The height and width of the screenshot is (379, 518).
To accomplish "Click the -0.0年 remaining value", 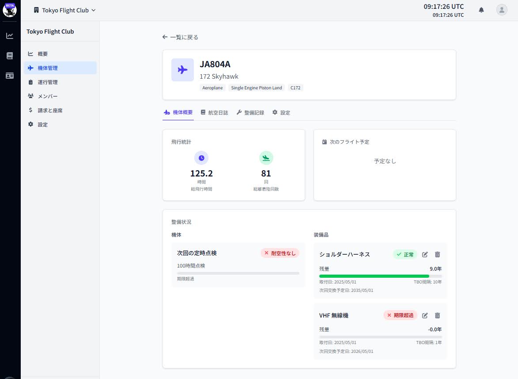I will point(435,329).
